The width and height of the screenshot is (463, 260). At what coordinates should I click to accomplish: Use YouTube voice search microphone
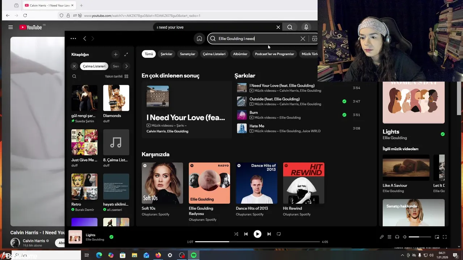(306, 27)
